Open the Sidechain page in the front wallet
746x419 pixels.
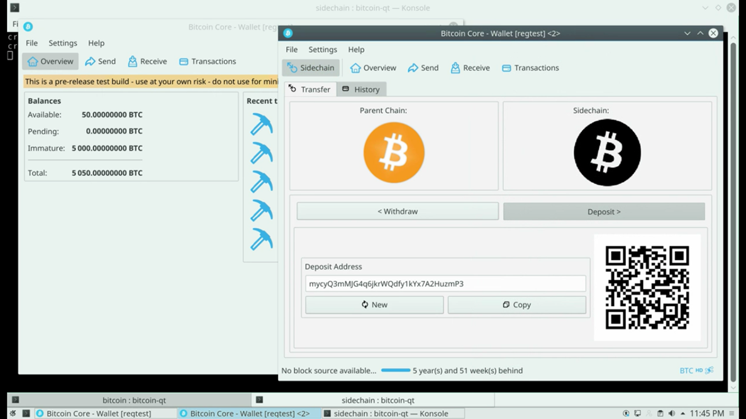(311, 68)
